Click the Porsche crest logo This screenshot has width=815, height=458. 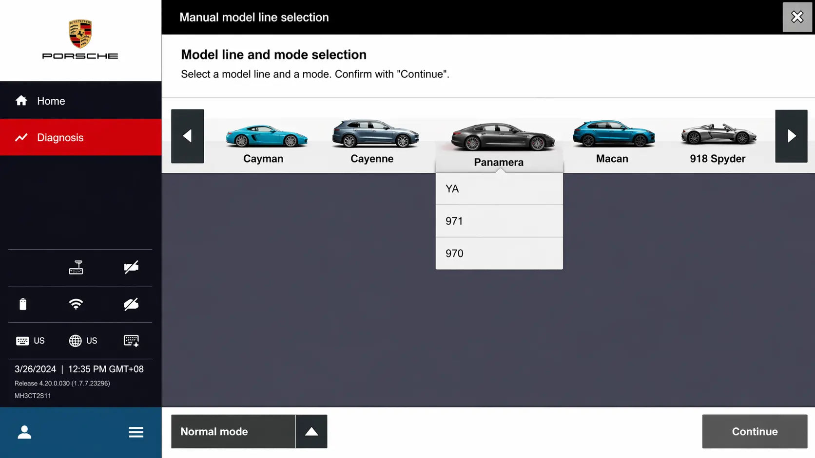tap(80, 34)
